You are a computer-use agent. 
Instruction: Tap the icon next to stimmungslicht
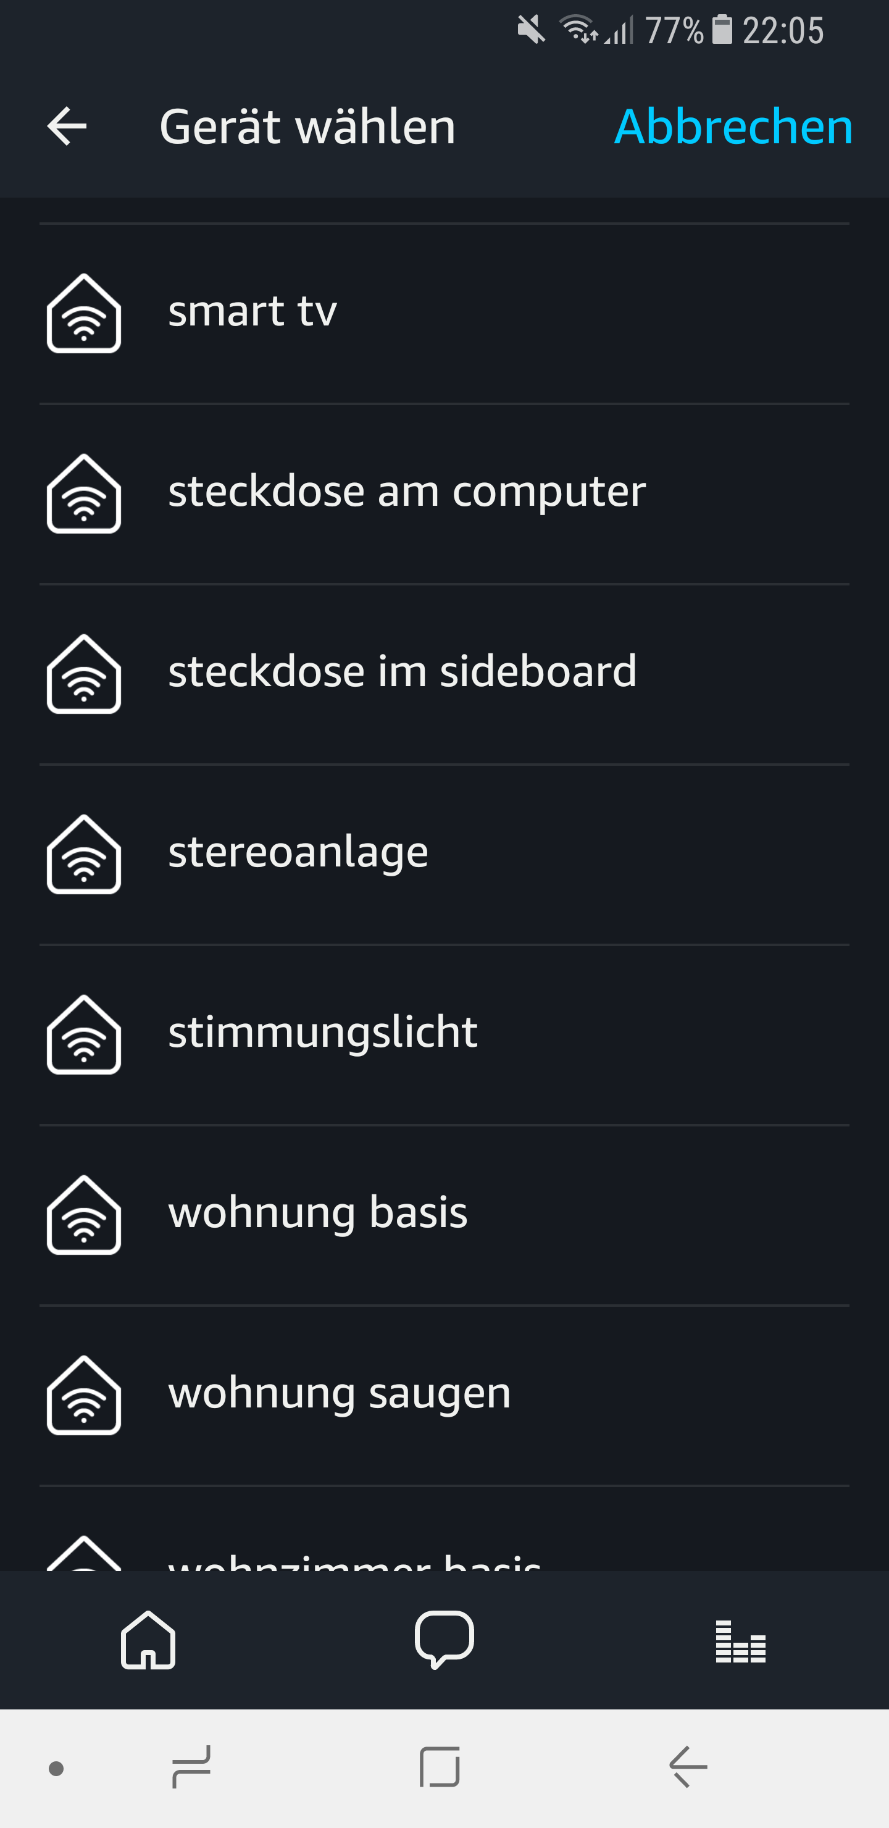pyautogui.click(x=84, y=1034)
